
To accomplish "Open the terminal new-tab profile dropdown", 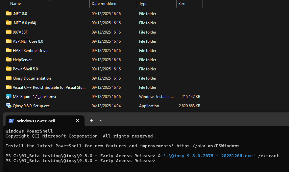I will click(x=101, y=121).
